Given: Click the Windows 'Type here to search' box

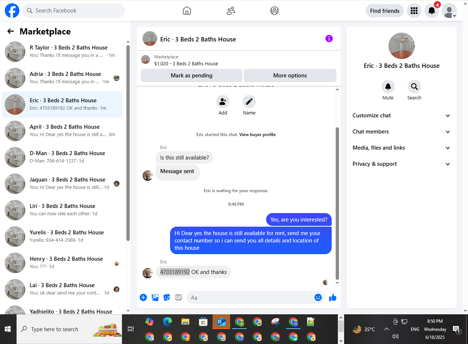Looking at the screenshot, I should point(70,329).
